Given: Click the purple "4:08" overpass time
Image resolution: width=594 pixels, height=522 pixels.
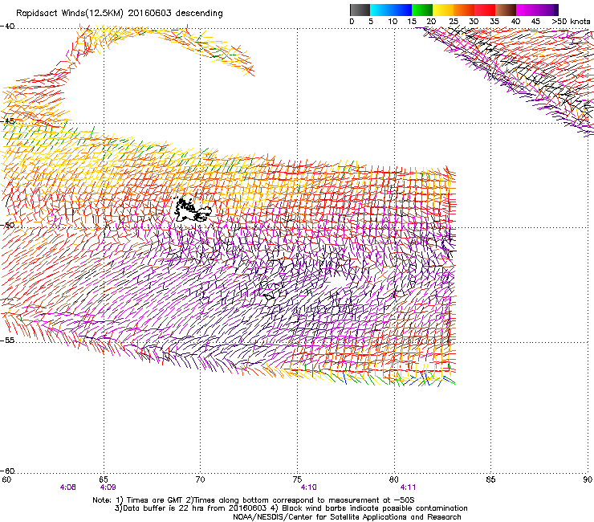Looking at the screenshot, I should tap(67, 487).
